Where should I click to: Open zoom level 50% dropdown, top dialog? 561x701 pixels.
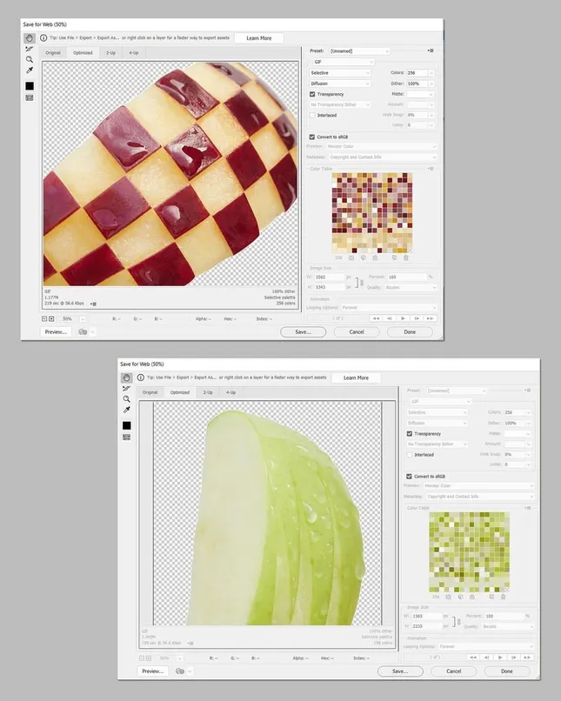coord(83,319)
